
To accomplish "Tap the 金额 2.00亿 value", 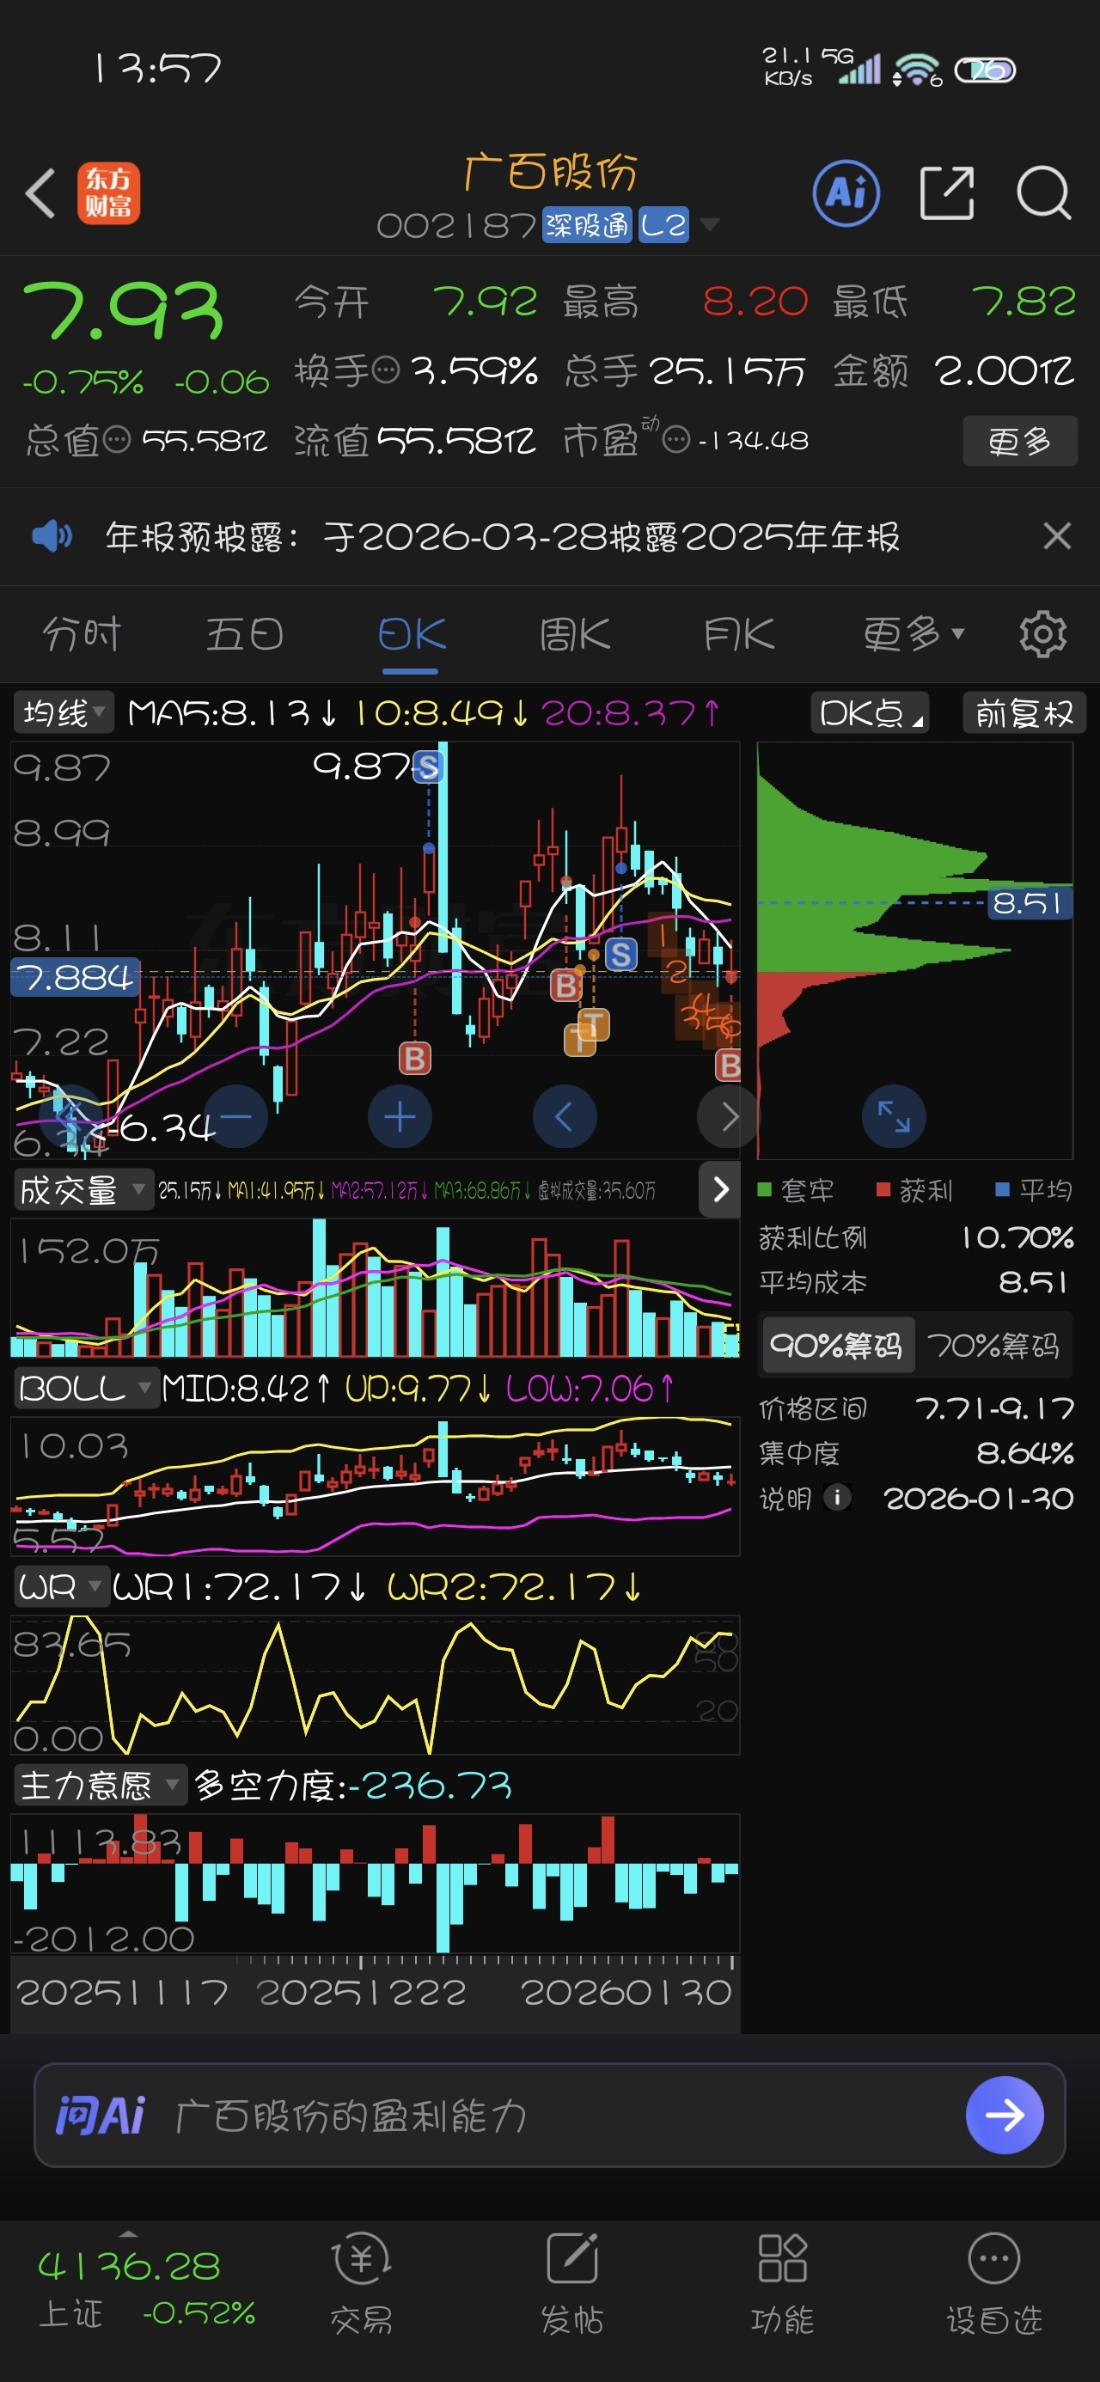I will [1004, 371].
